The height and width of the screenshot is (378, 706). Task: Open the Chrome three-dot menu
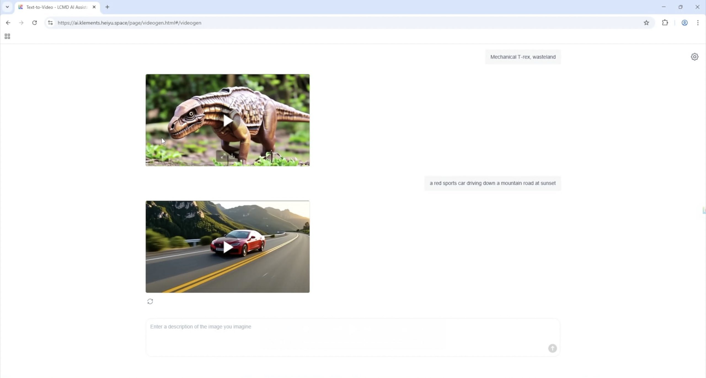(x=698, y=23)
